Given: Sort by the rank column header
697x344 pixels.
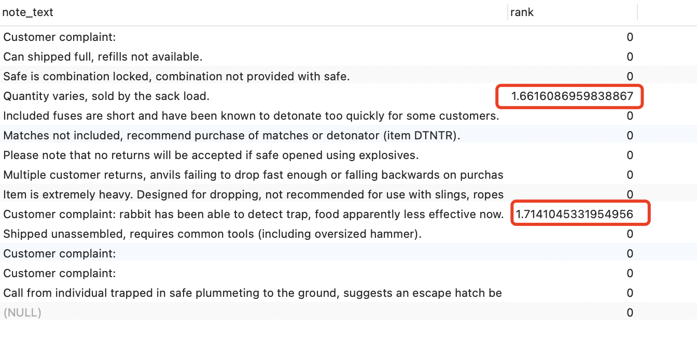Looking at the screenshot, I should [522, 12].
